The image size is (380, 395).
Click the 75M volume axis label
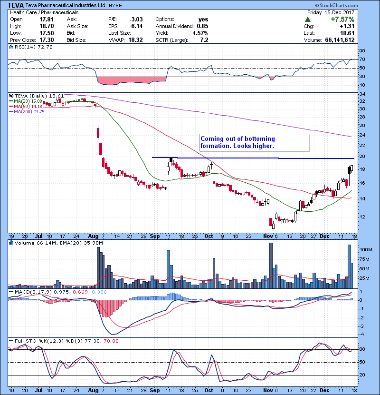coord(365,259)
